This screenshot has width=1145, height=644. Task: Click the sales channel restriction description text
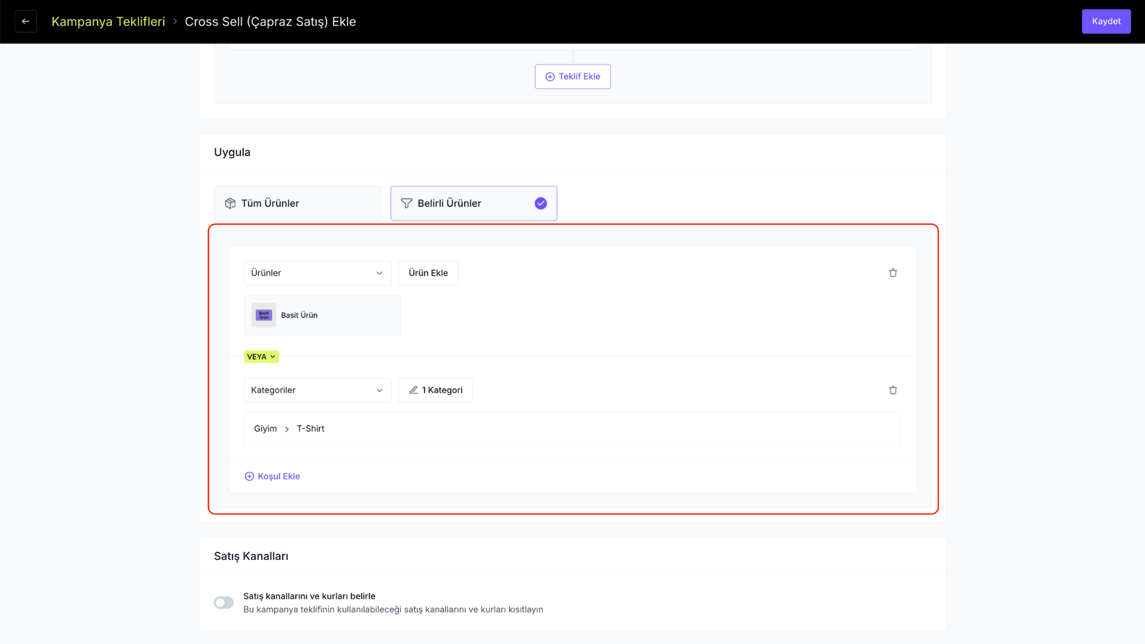[393, 609]
